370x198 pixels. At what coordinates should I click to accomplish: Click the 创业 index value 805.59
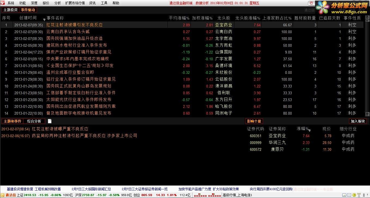(147, 195)
